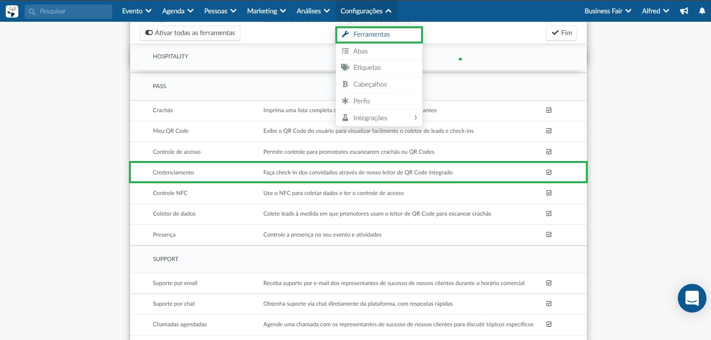Click the HOSPITALITY section header
Screen dimensions: 711x340
[171, 56]
